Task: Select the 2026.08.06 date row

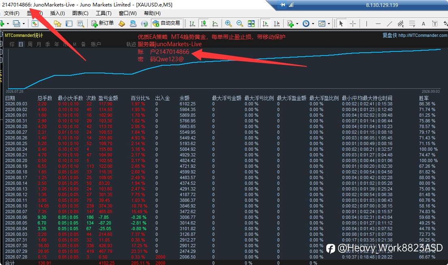Action: click(16, 217)
